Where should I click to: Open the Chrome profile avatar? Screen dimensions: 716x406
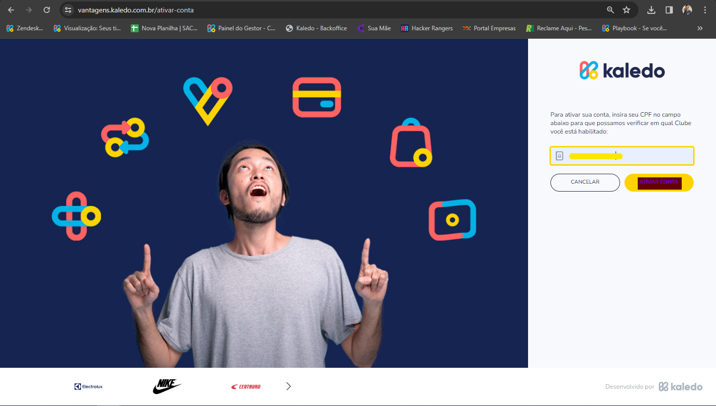click(687, 10)
